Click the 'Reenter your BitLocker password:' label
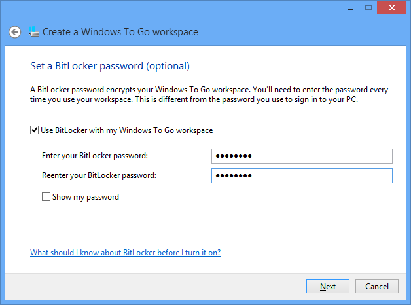This screenshot has height=305, width=411. point(99,175)
